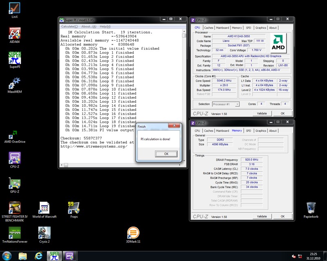The width and height of the screenshot is (327, 261).
Task: Open the LinX desktop shortcut
Action: tap(15, 11)
